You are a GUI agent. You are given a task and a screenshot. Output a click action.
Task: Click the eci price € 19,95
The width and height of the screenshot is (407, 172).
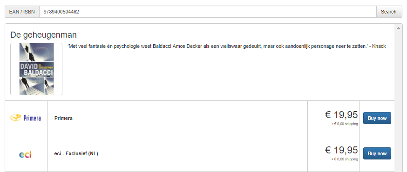coord(341,150)
